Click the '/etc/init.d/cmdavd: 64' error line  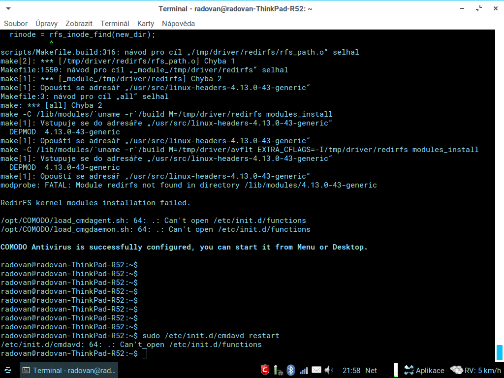click(131, 345)
